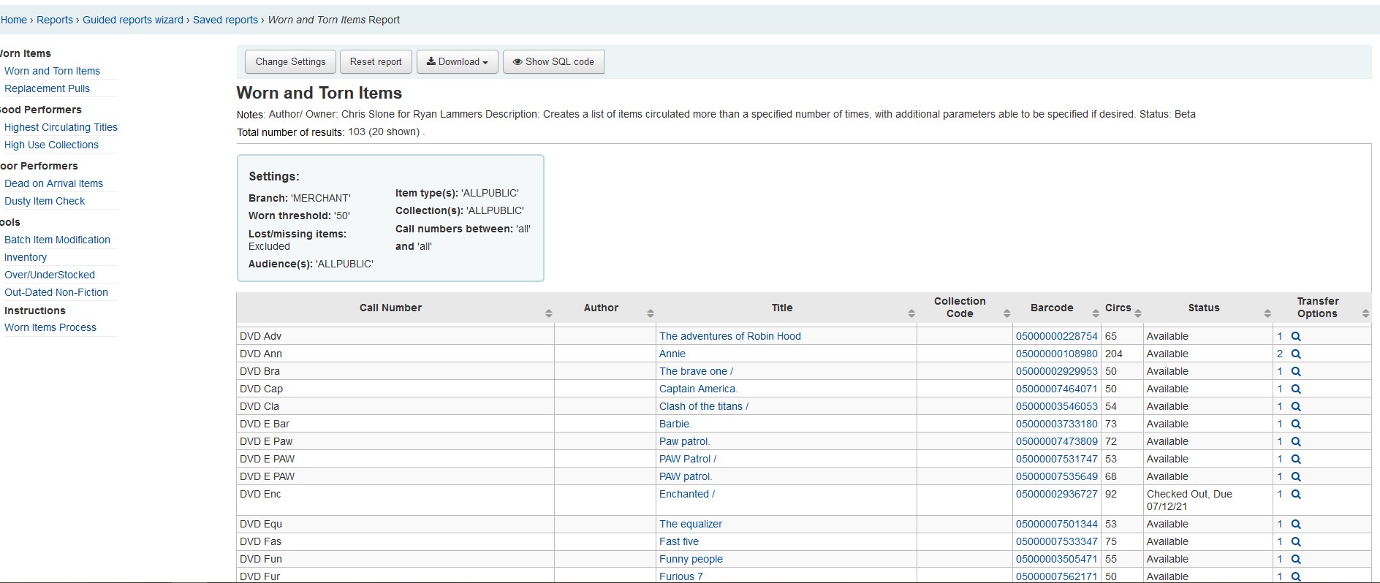
Task: Click magnifier icon in Clash of the titans row
Action: [1296, 407]
